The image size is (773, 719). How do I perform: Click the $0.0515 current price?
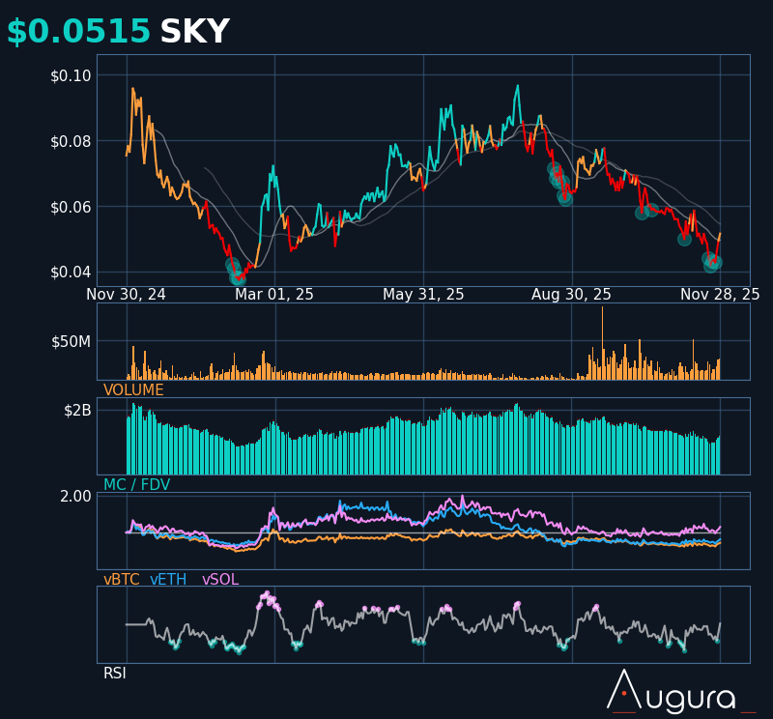click(78, 33)
